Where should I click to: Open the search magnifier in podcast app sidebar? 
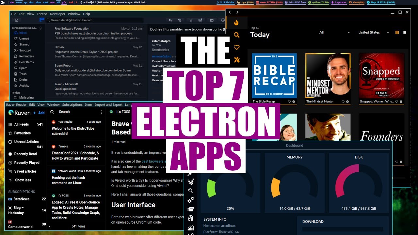[237, 35]
